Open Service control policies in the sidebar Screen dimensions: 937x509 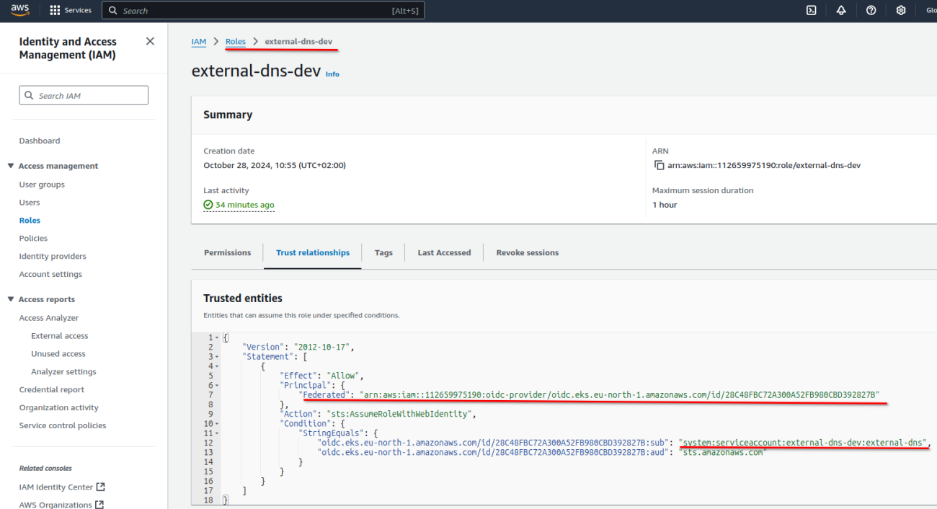[x=63, y=425]
